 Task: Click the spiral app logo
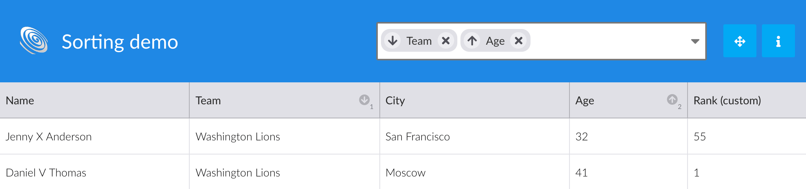tap(34, 40)
